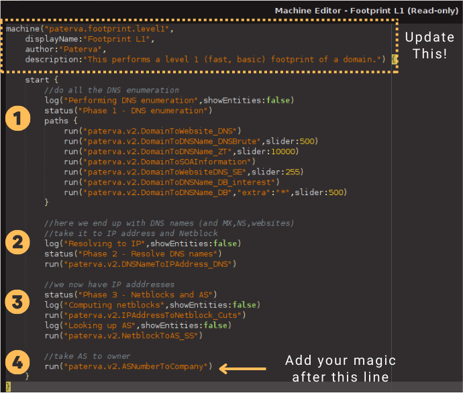The height and width of the screenshot is (393, 463).
Task: Click closing brace of the paths block
Action: pyautogui.click(x=46, y=203)
